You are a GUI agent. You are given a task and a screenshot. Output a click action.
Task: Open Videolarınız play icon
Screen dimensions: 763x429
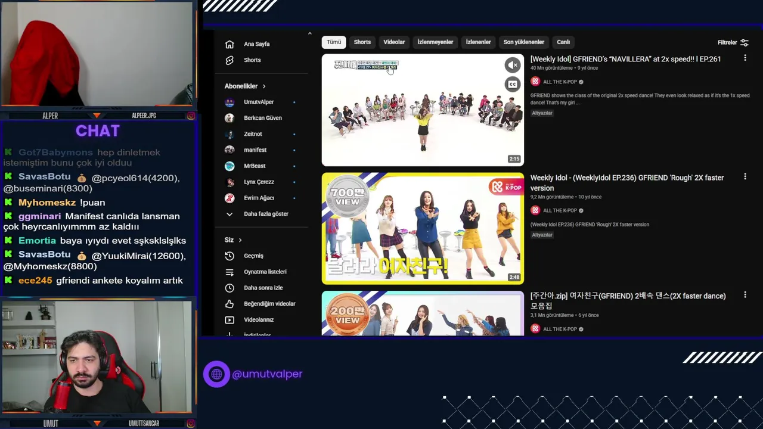click(229, 320)
